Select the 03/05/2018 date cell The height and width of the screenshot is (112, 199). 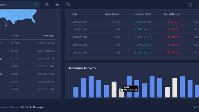79,22
